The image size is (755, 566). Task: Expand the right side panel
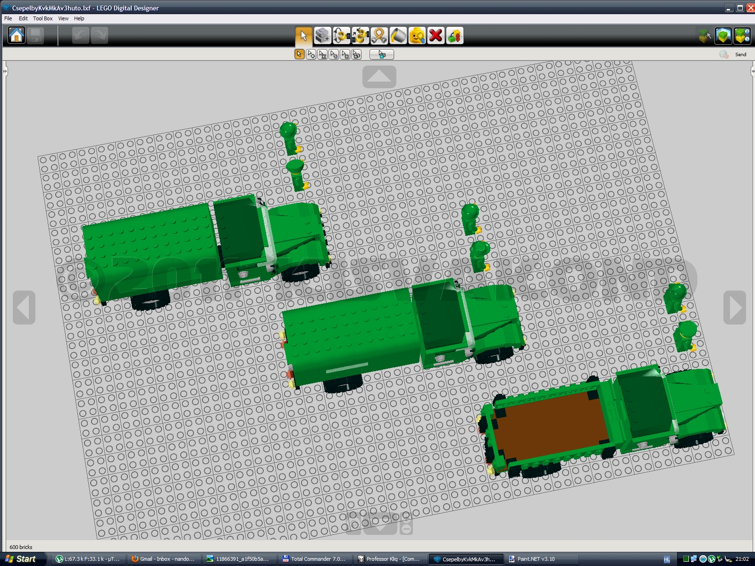click(753, 71)
